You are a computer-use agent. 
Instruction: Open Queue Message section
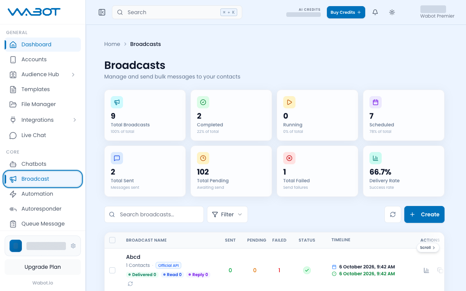click(x=43, y=224)
